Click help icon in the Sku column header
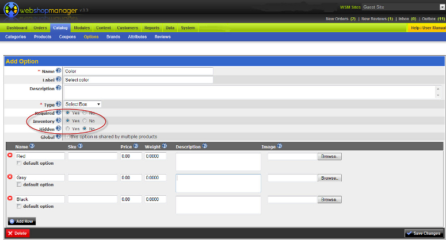This screenshot has height=240, width=446. click(x=80, y=146)
